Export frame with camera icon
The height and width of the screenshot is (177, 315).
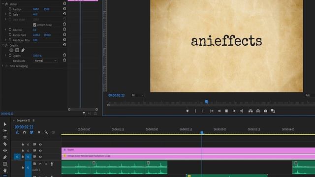[266, 111]
